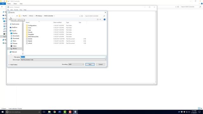Open Documents in the navigation pane
The height and width of the screenshot is (114, 203).
point(16,36)
